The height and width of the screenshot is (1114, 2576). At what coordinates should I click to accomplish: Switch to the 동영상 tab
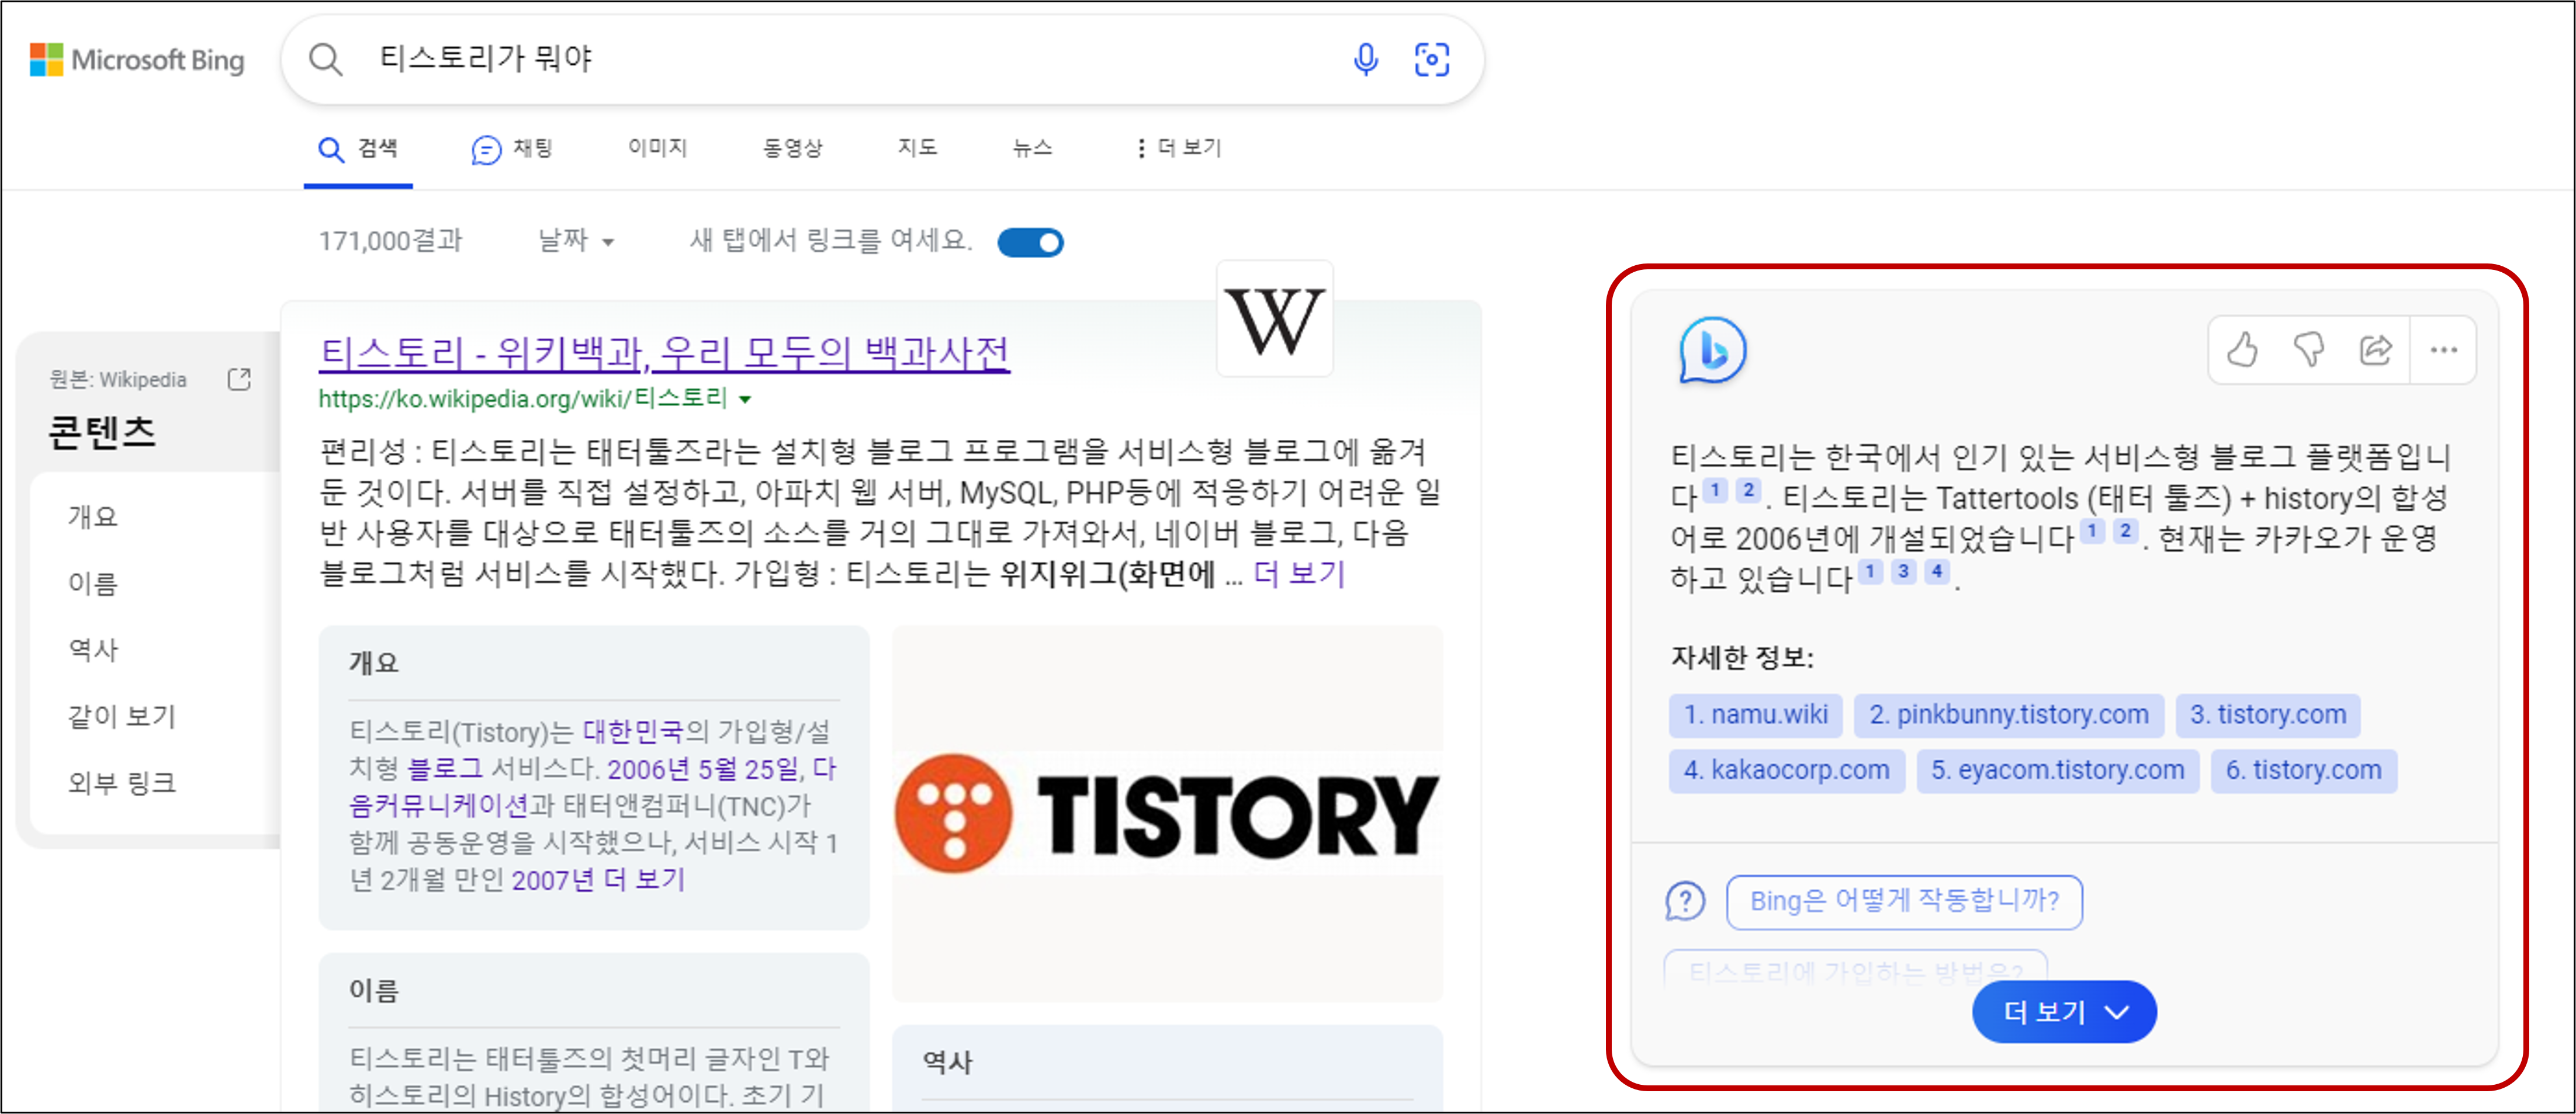pyautogui.click(x=792, y=148)
